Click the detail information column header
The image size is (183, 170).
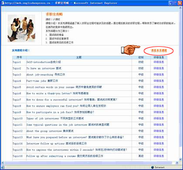coord(159,57)
